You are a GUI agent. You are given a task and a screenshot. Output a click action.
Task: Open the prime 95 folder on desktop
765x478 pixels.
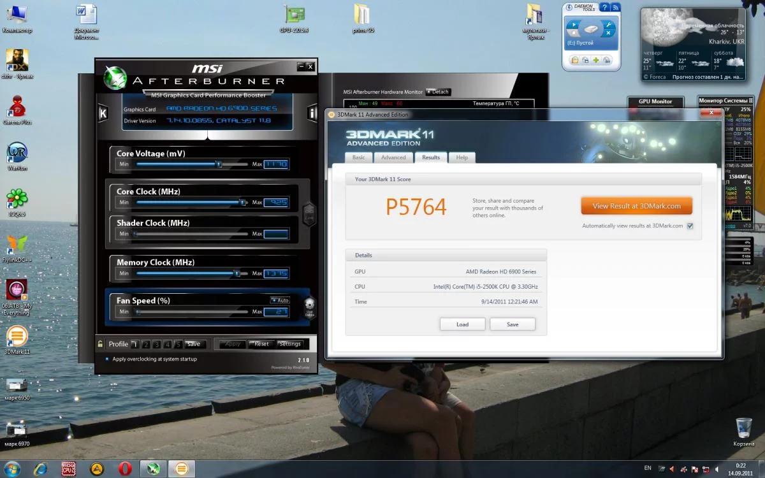363,19
